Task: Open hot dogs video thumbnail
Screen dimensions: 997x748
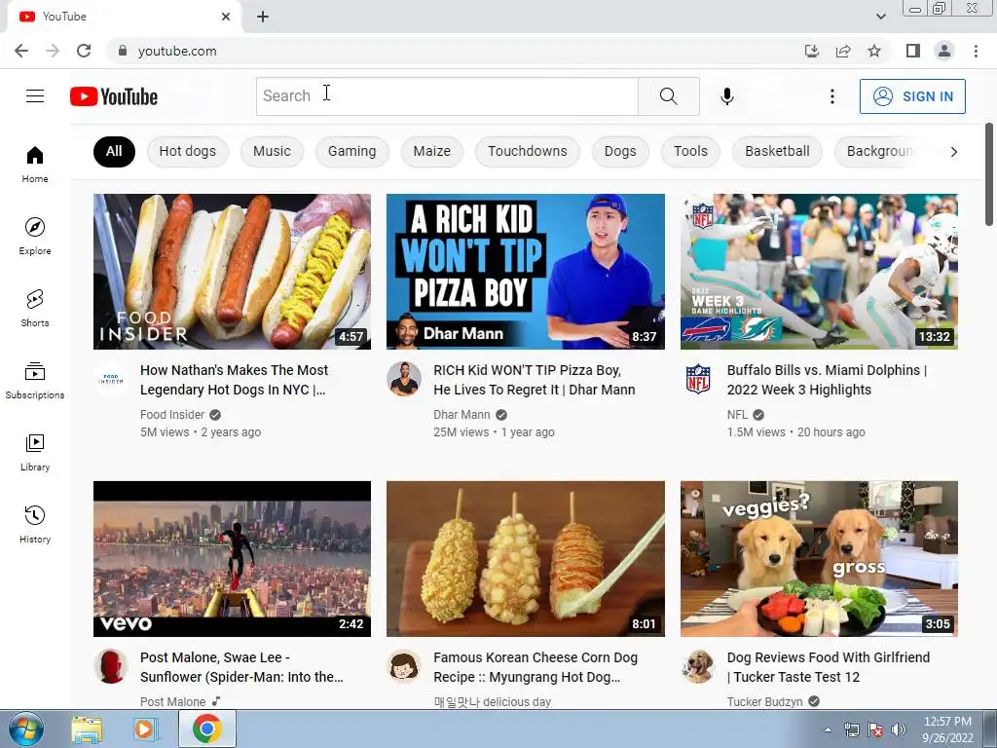Action: pos(232,272)
